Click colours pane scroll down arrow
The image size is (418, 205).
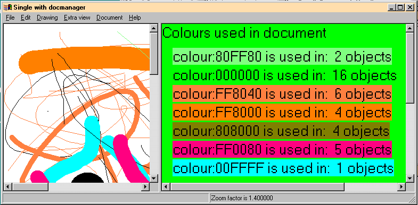point(409,178)
